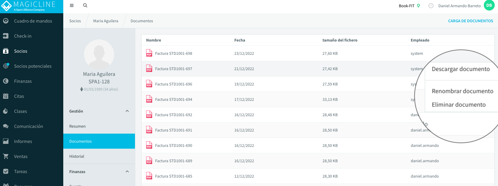Click the Socios member card icon

coord(6,51)
